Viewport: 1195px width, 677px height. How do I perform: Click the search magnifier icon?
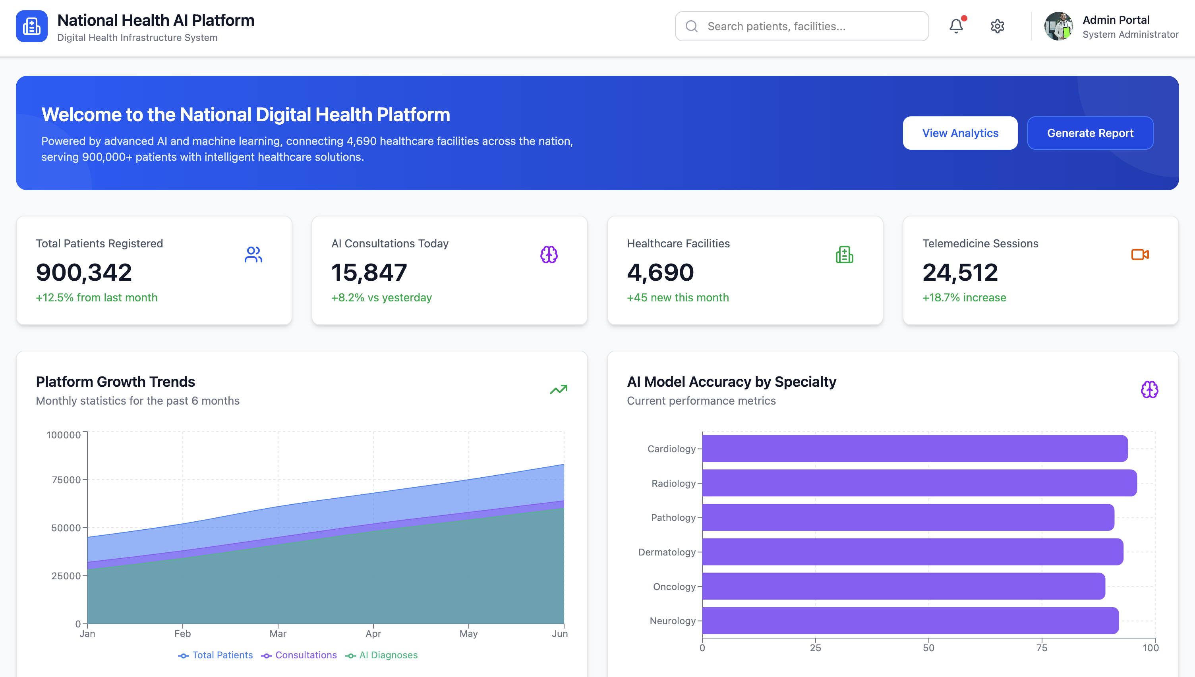tap(692, 27)
